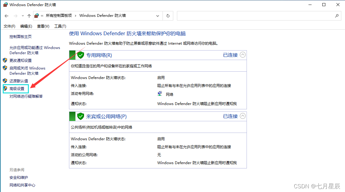Viewport: 345px width, 192px height.
Task: Minimize the firewall window
Action: coord(310,5)
